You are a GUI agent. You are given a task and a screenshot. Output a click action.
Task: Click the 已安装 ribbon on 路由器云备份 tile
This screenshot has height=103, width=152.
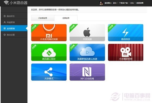[x=34, y=47]
